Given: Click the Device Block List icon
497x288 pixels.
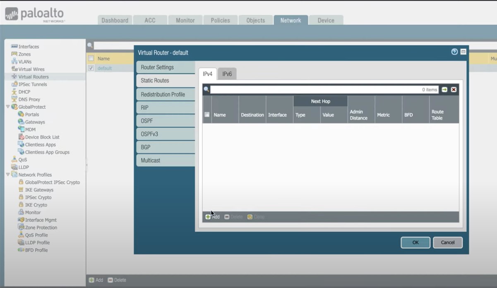Looking at the screenshot, I should pos(21,137).
